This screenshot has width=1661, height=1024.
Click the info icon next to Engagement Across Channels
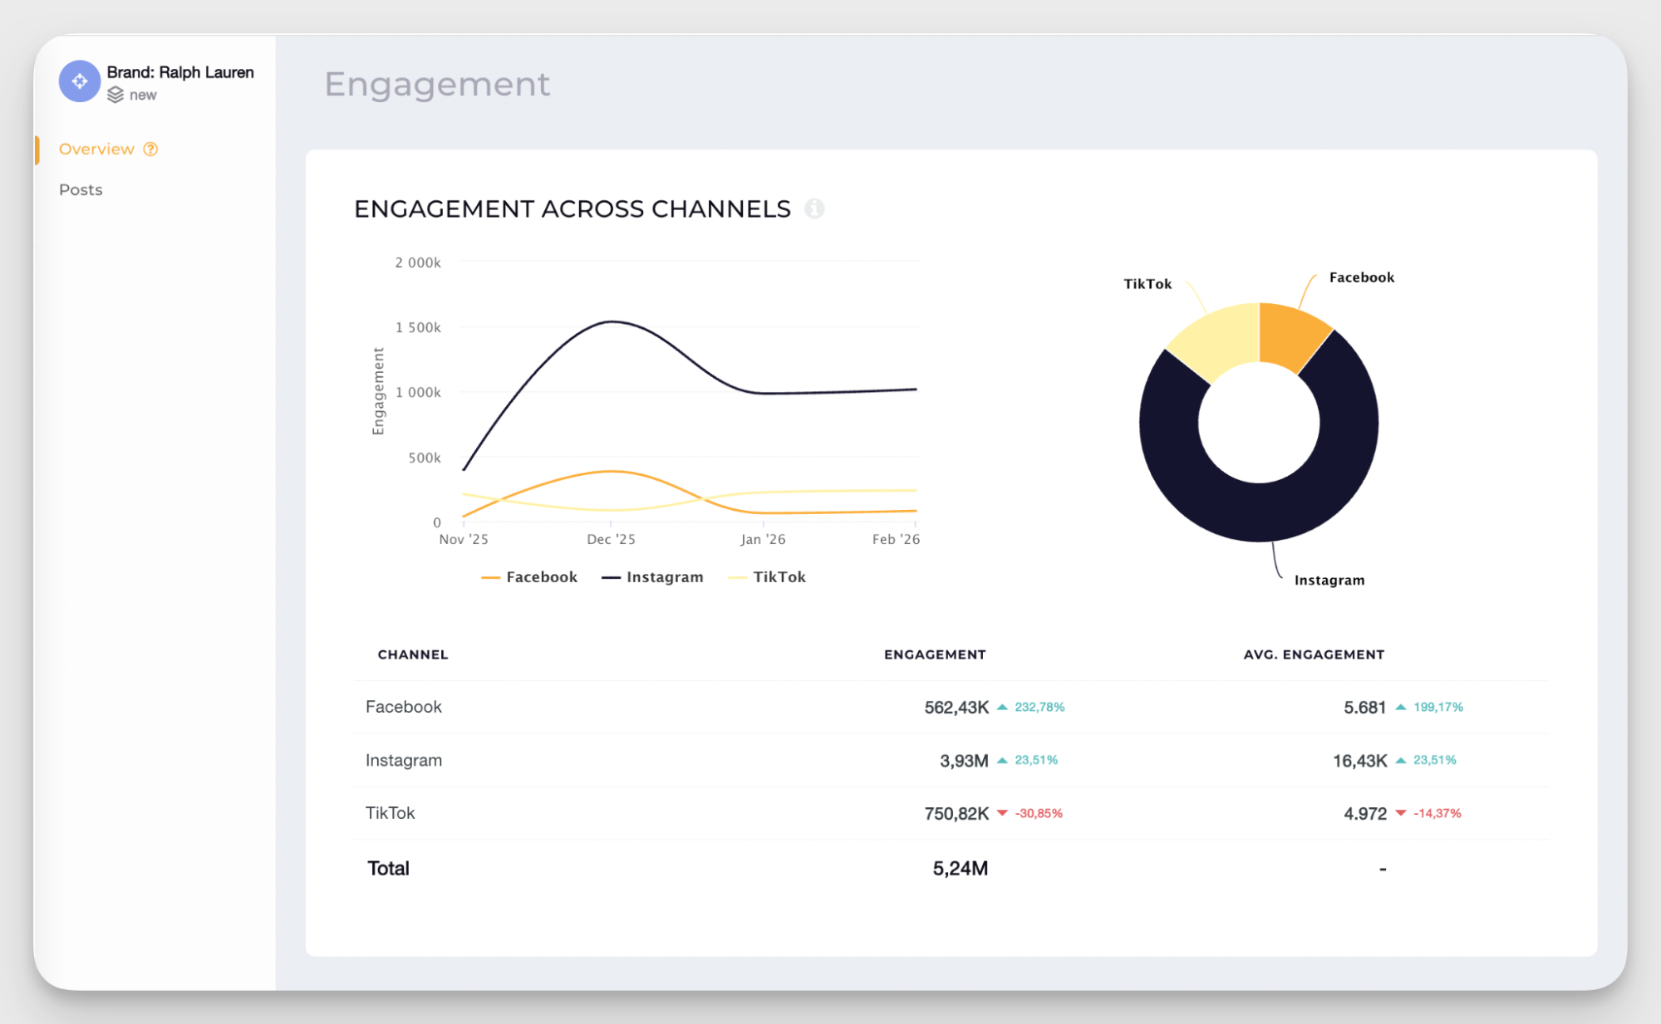point(815,209)
